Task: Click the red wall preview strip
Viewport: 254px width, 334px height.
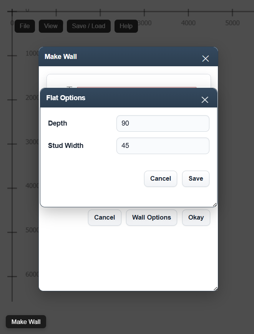Action: tap(136, 88)
